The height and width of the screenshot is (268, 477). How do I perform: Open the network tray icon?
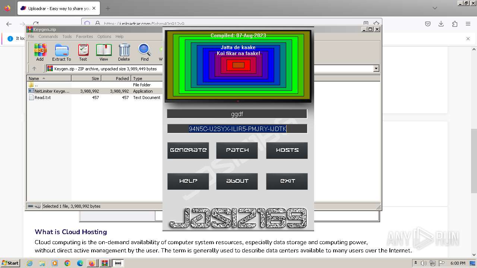pyautogui.click(x=433, y=263)
